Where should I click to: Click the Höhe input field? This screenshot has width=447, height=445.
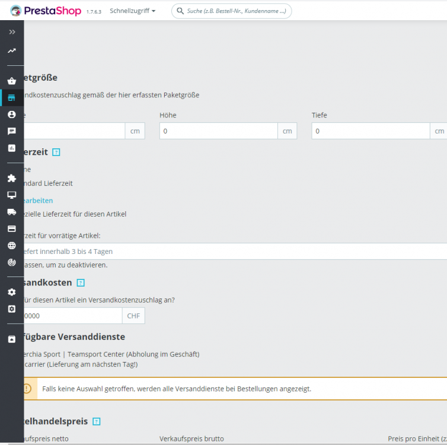(219, 131)
